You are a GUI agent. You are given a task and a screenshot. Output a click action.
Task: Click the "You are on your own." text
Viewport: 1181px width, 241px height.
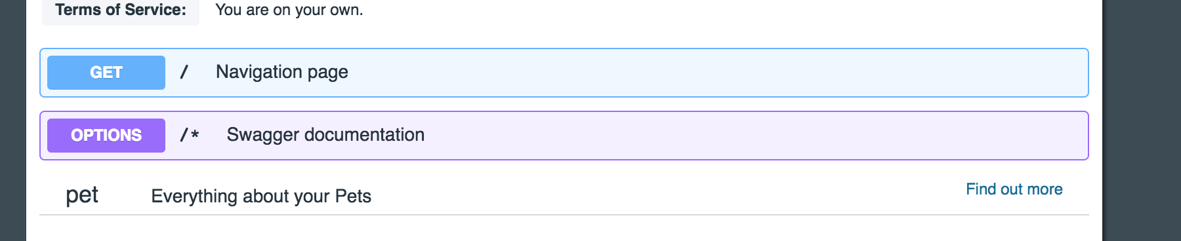289,10
